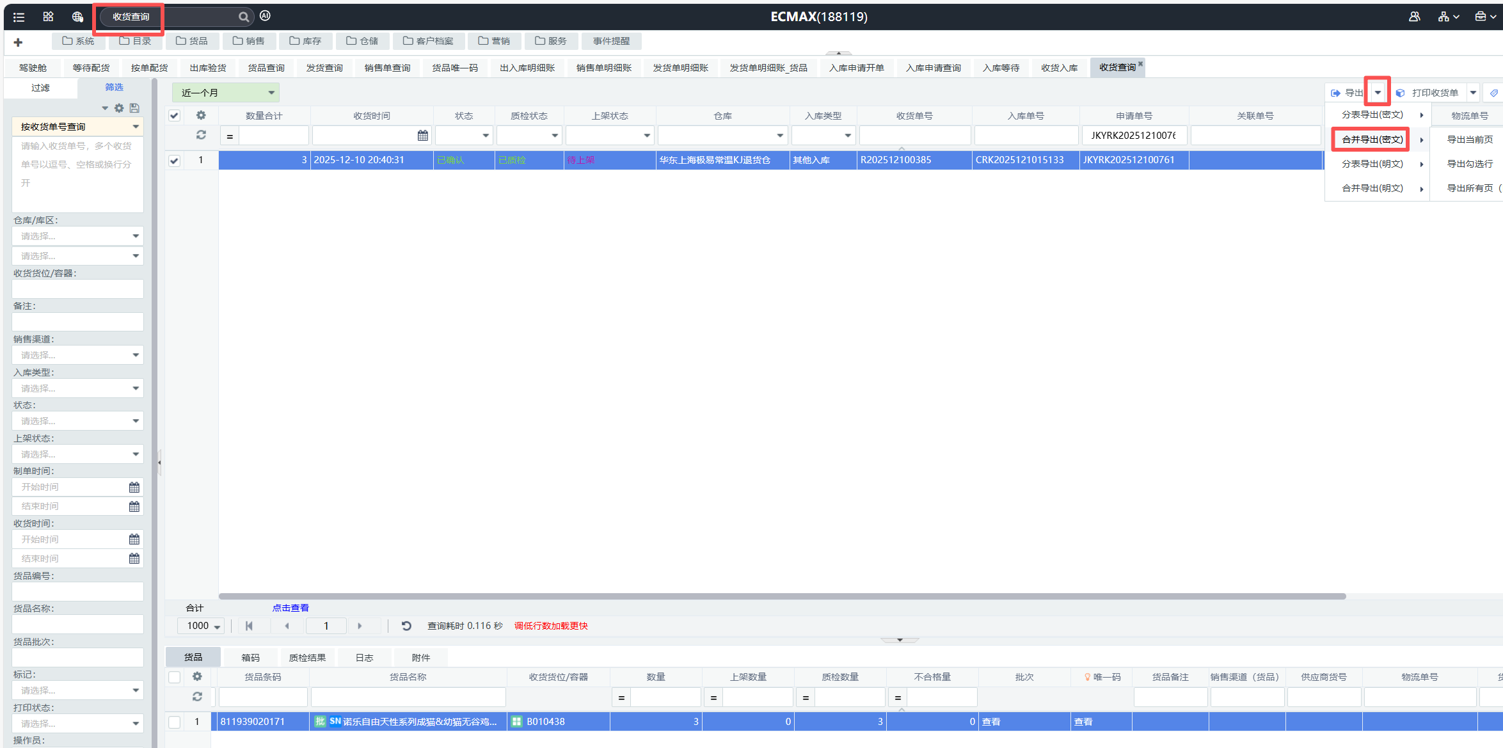Toggle the goods grid header checkbox
This screenshot has height=748, width=1503.
(x=174, y=677)
